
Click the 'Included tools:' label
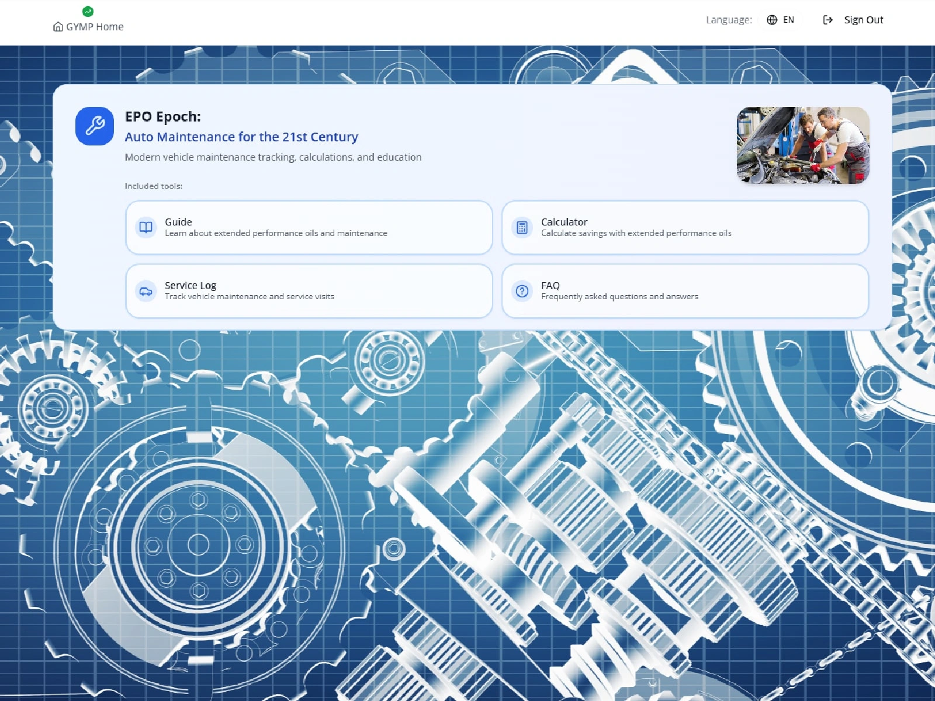click(153, 186)
